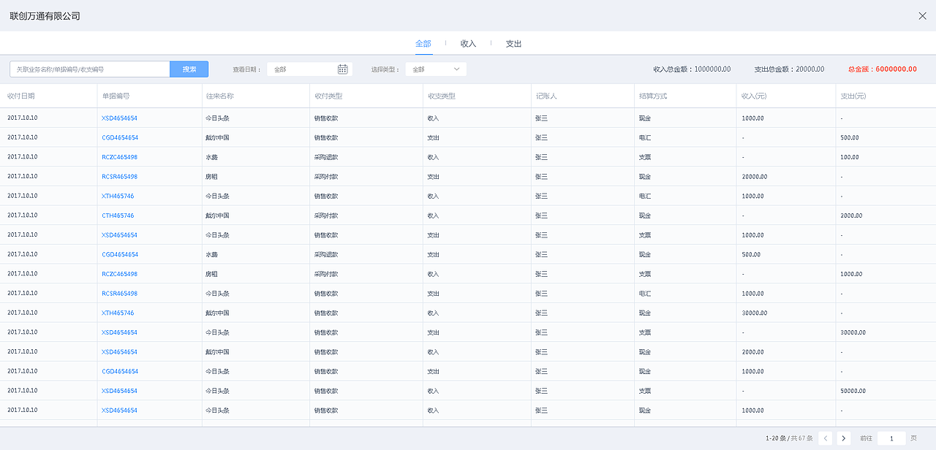936x450 pixels.
Task: Click the 收付日期 column header
Action: 21,96
